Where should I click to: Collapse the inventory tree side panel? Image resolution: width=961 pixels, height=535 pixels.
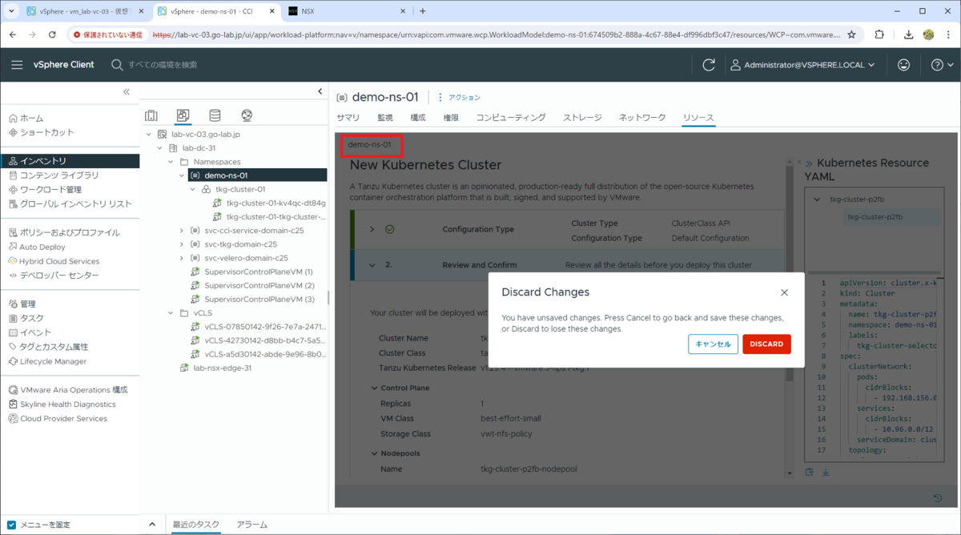(x=126, y=92)
